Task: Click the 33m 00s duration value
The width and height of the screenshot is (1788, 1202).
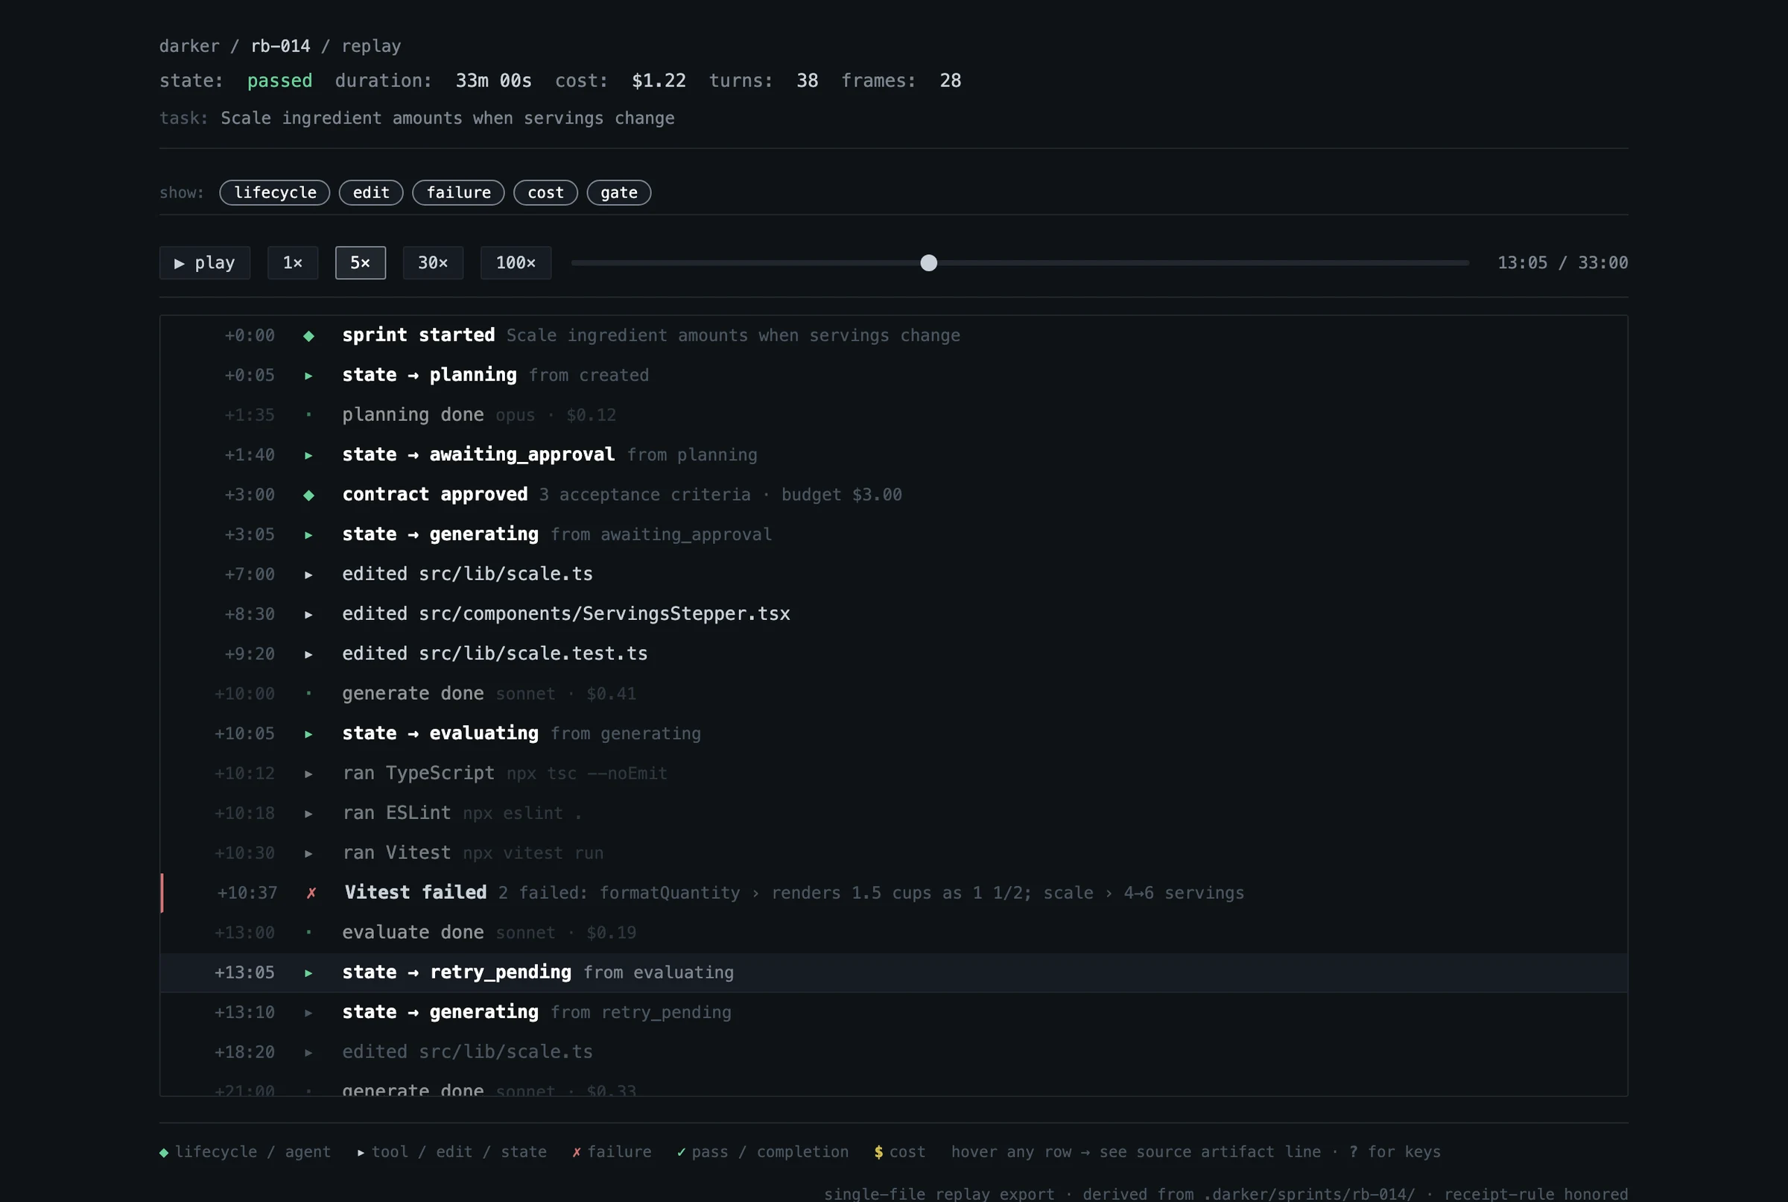Action: [493, 80]
